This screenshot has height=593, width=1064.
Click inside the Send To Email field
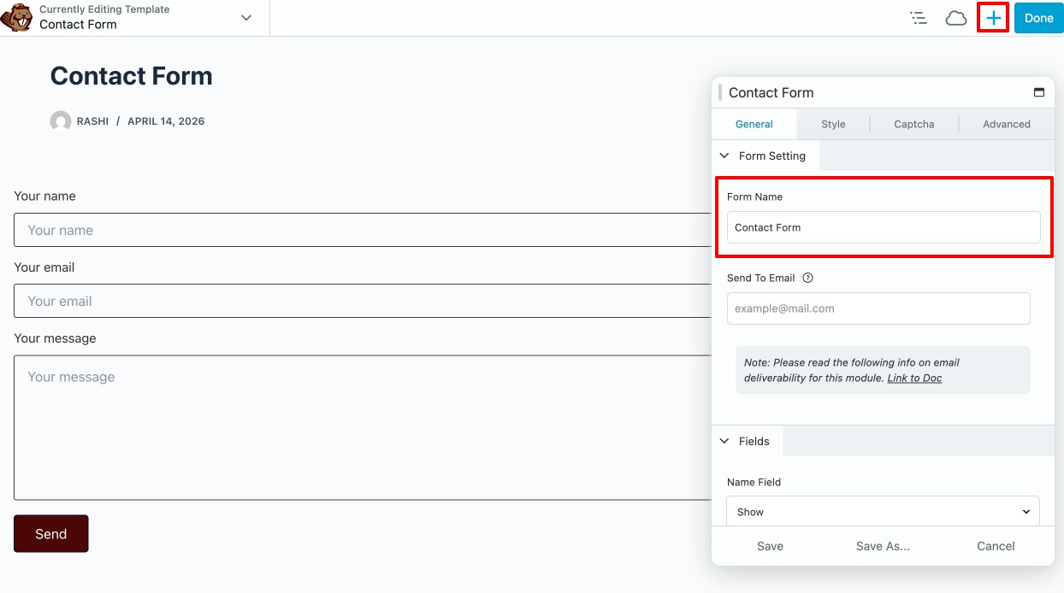[878, 308]
